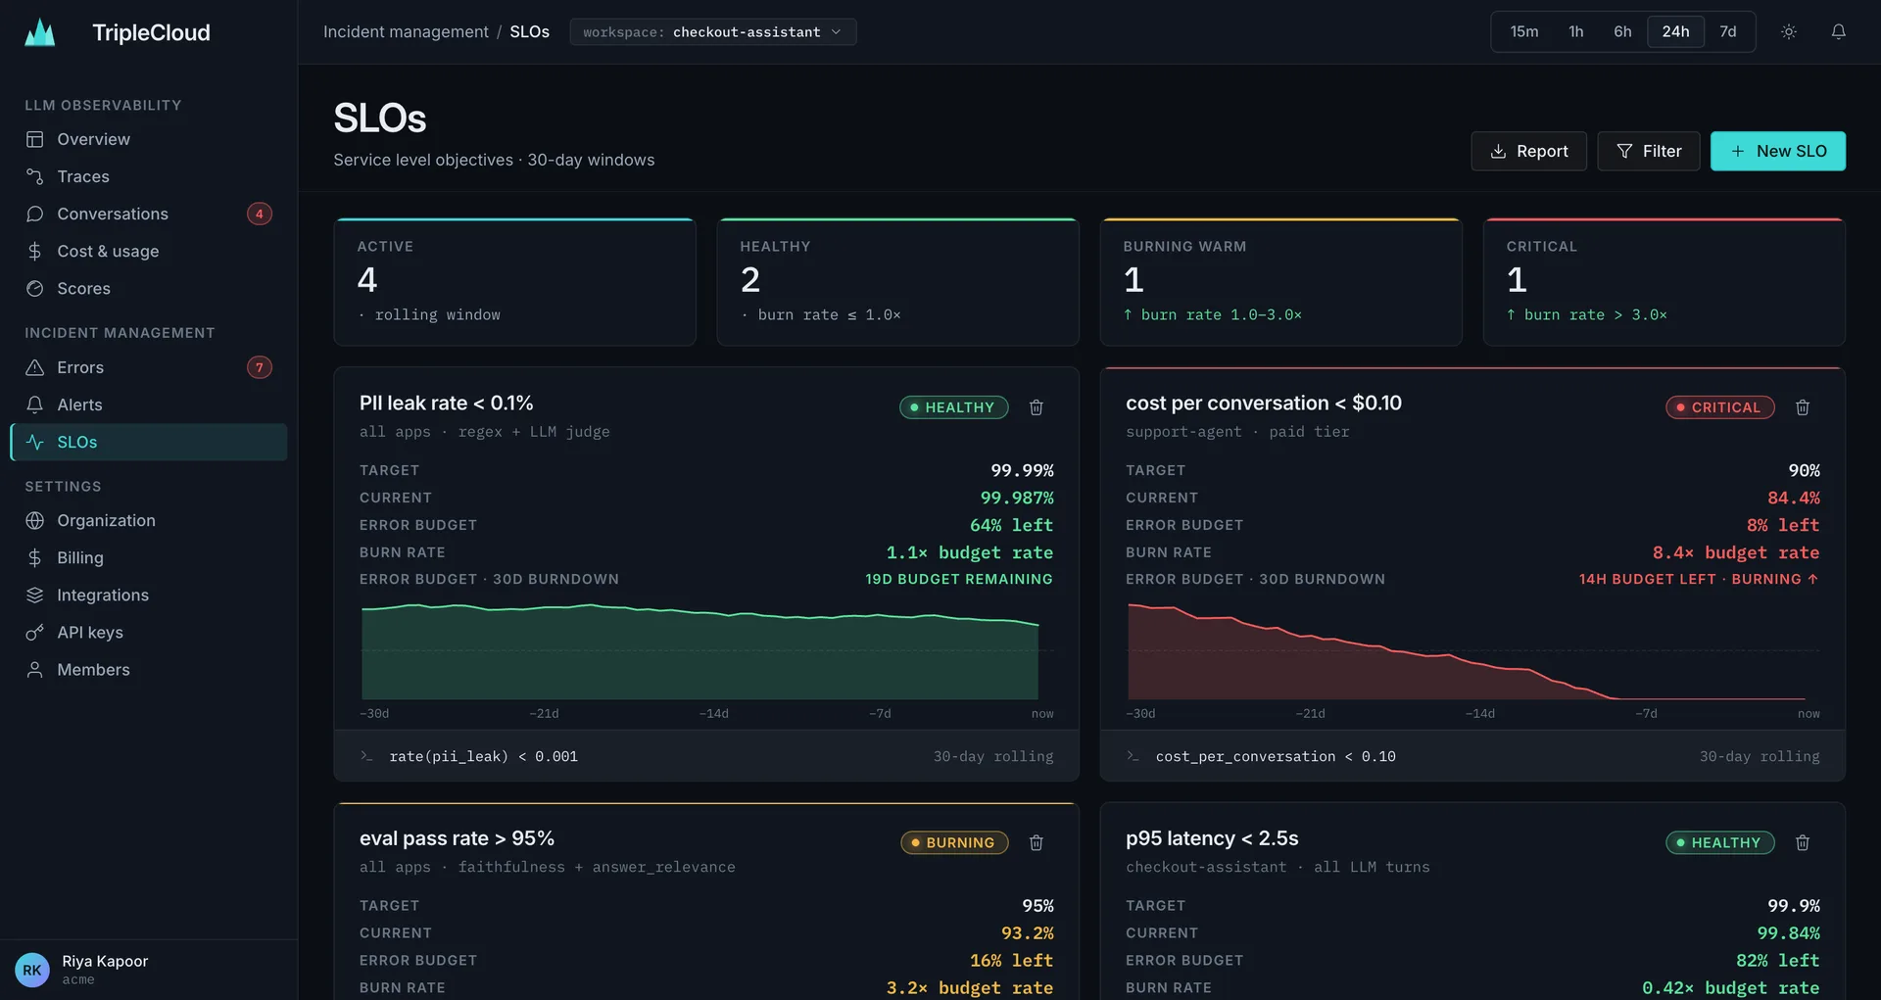
Task: Open eval pass rate > 95% title
Action: pyautogui.click(x=457, y=838)
